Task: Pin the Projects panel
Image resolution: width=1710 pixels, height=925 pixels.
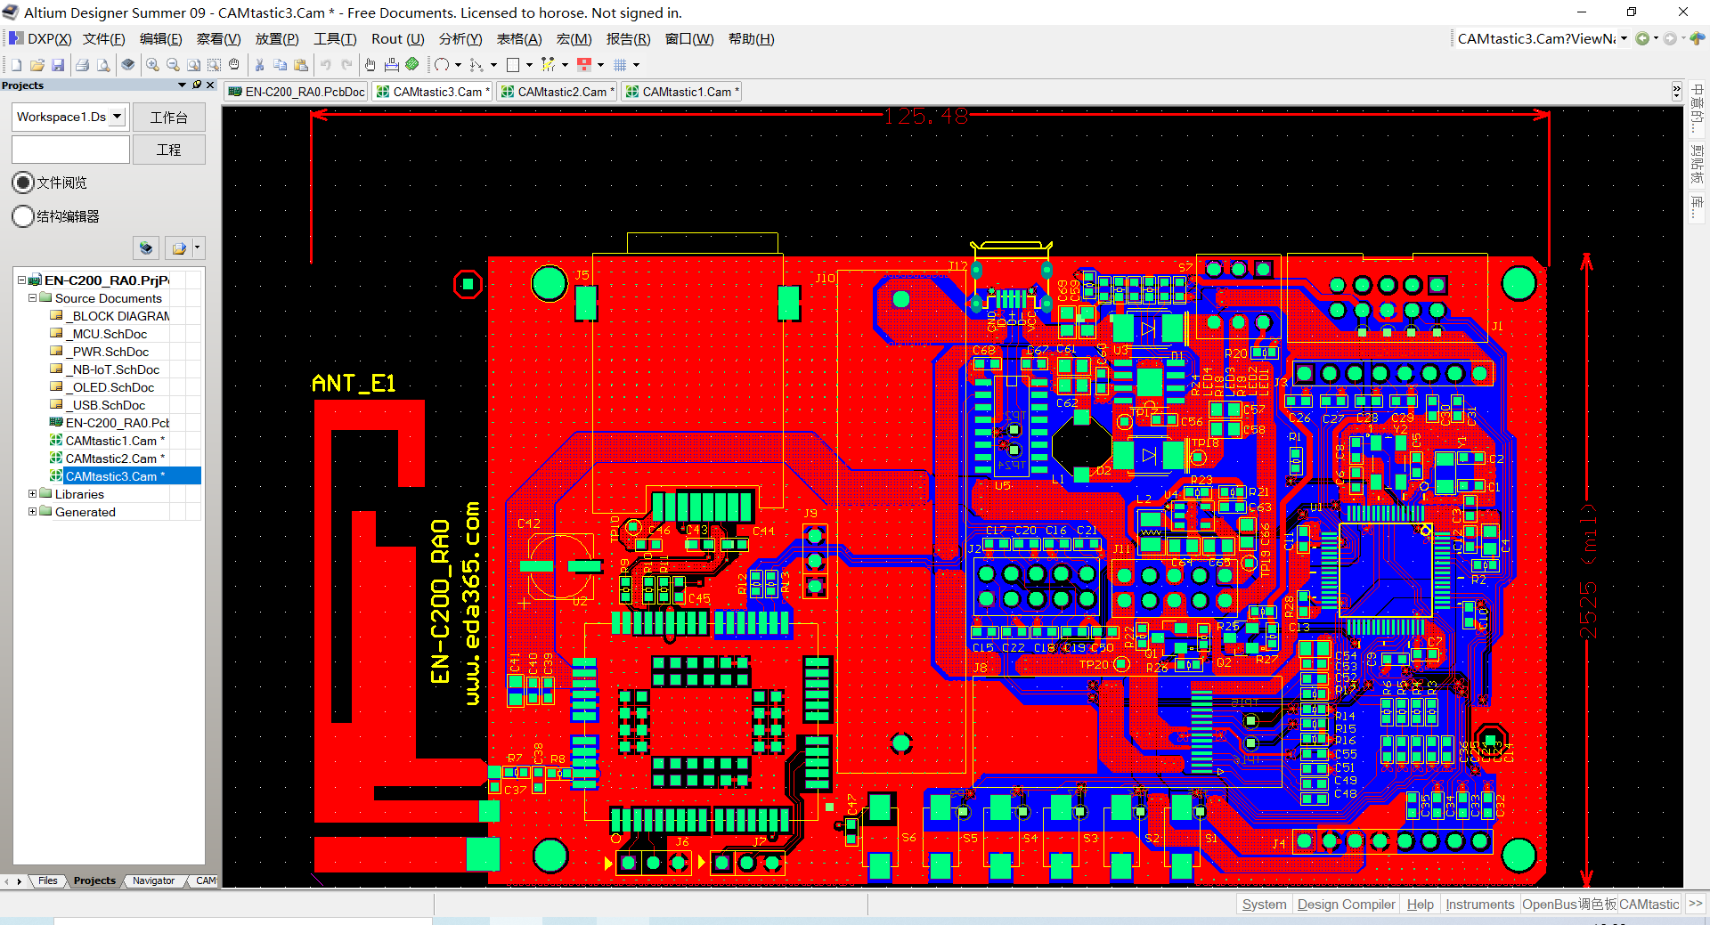Action: pyautogui.click(x=197, y=85)
